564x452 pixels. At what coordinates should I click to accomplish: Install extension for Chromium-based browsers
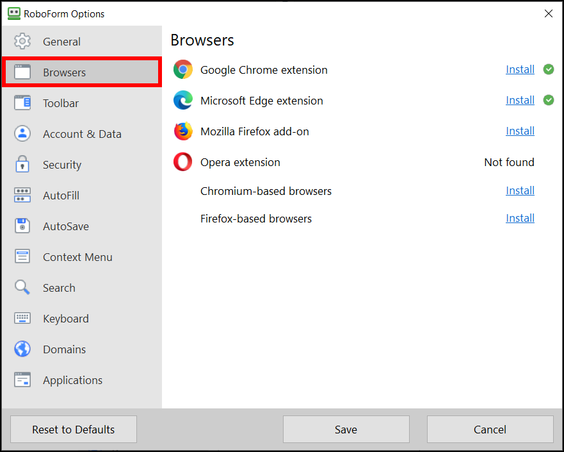pyautogui.click(x=520, y=190)
